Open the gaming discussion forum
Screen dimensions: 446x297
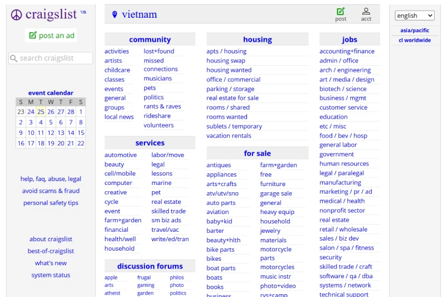click(146, 285)
